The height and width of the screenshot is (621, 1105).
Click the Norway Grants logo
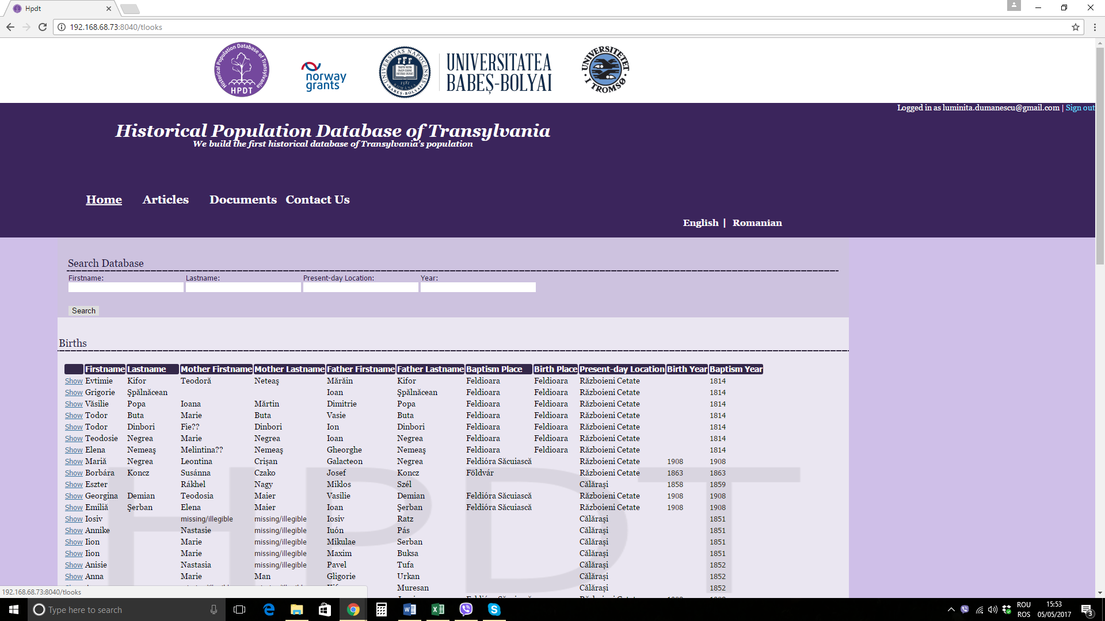(x=323, y=76)
